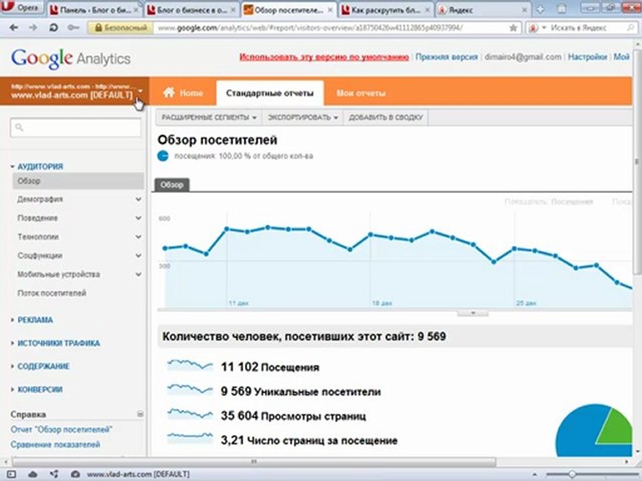Open the Opera menu button
The image size is (642, 481).
[x=22, y=7]
